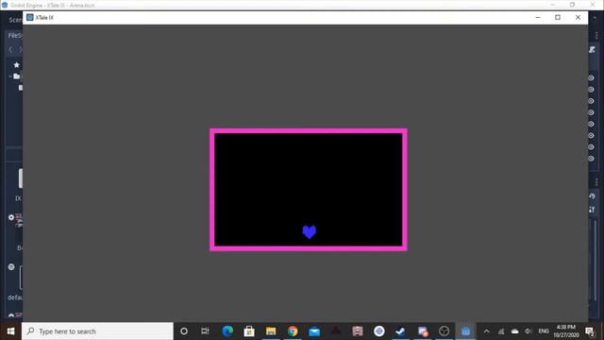Viewport: 604px width, 340px height.
Task: Open the Windows Start menu
Action: 10,331
